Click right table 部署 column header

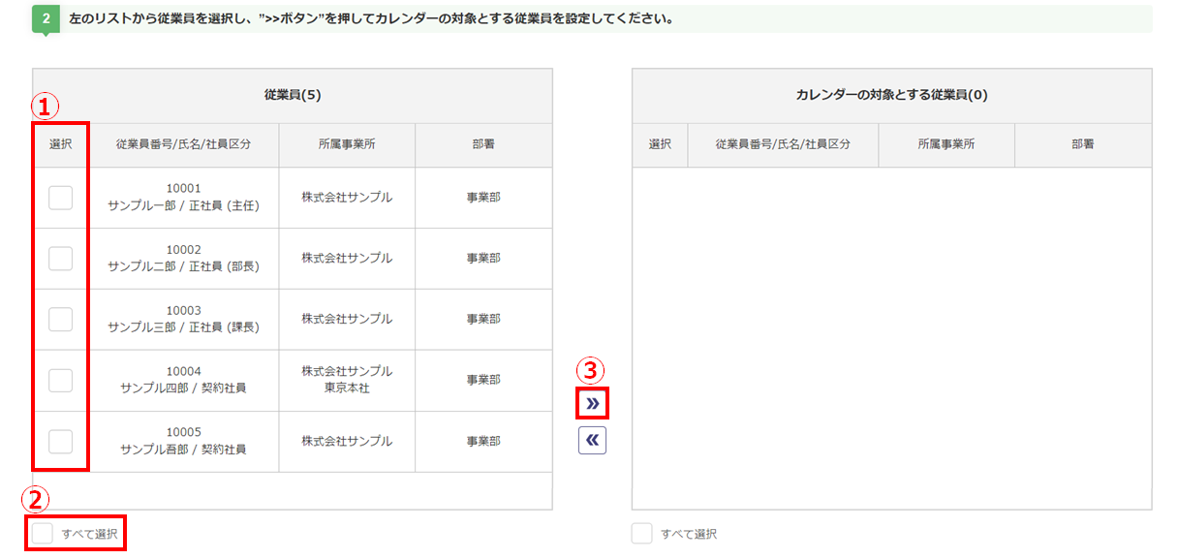point(1083,144)
